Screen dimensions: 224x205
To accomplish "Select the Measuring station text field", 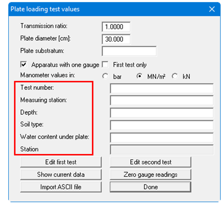I will coord(162,100).
